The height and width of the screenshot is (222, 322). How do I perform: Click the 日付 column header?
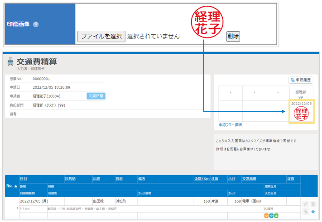coord(24,179)
